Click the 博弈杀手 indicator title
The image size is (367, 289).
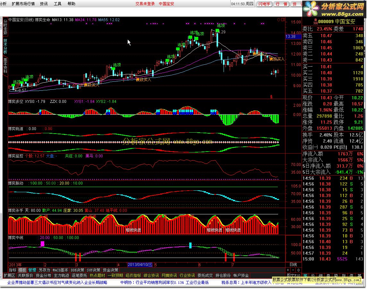click(15, 210)
